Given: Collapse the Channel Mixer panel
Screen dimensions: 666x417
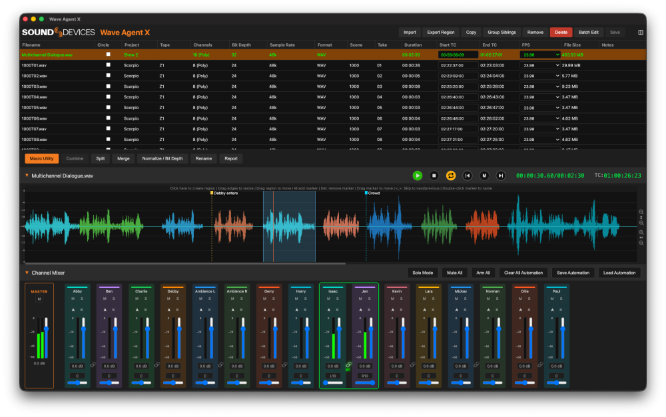Looking at the screenshot, I should coord(27,273).
